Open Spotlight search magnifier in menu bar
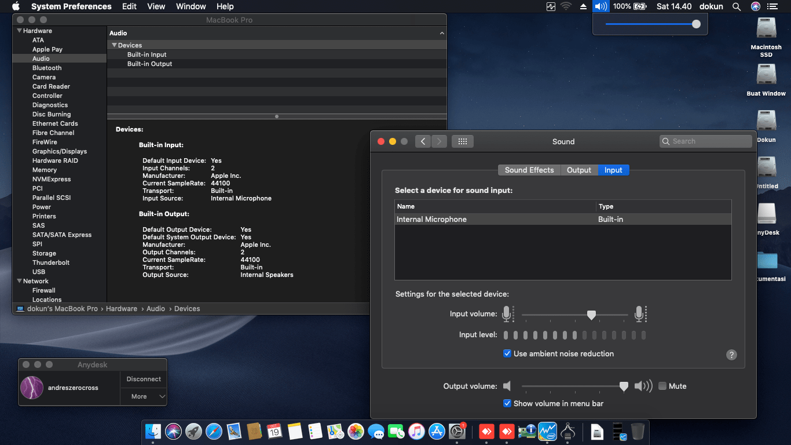Image resolution: width=791 pixels, height=445 pixels. coord(737,6)
